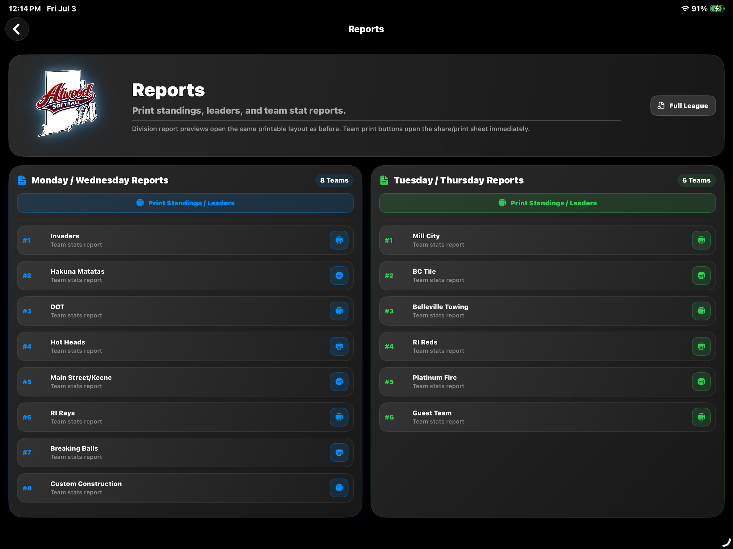
Task: Select the Hot Heads team name
Action: coord(68,343)
